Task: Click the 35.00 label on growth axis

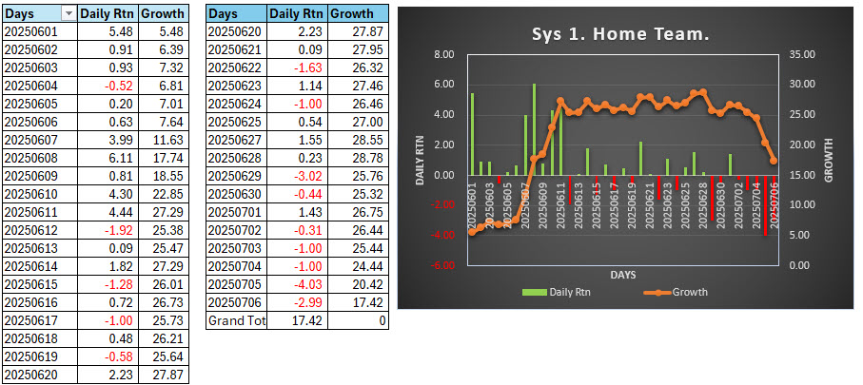Action: (x=801, y=55)
